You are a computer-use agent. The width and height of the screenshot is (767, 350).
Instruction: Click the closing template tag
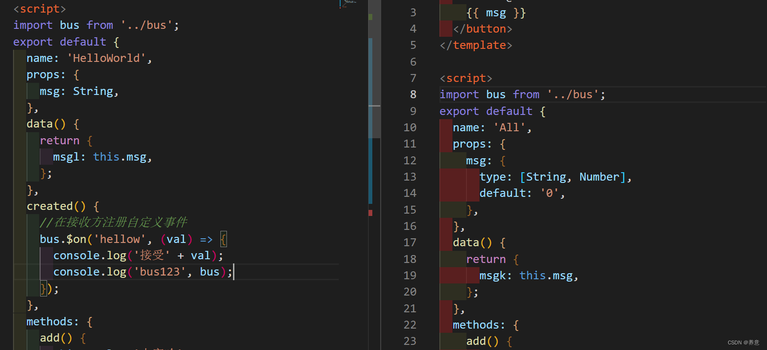[476, 45]
